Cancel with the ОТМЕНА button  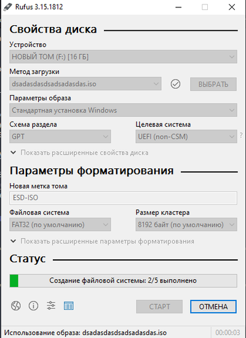(x=213, y=307)
